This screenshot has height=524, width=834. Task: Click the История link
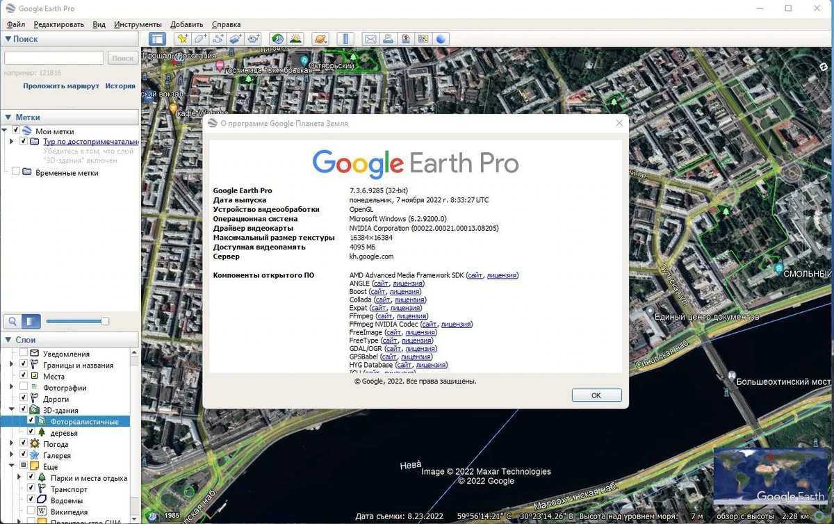pyautogui.click(x=120, y=86)
